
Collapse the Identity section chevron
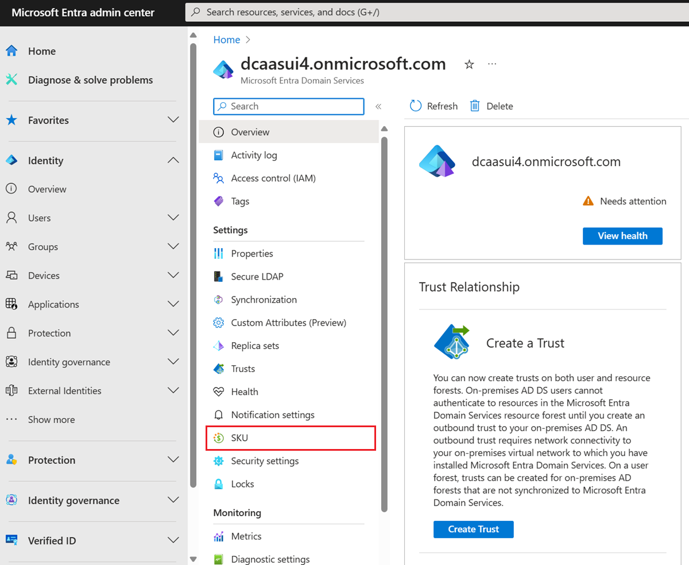tap(173, 161)
